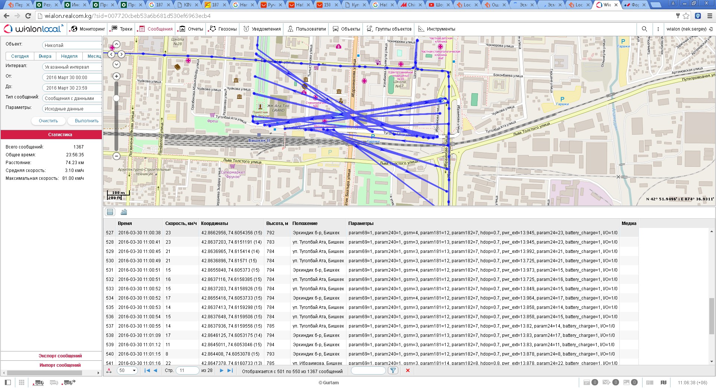This screenshot has height=388, width=716.
Task: Pan the map up with arrow button
Action: pyautogui.click(x=116, y=45)
